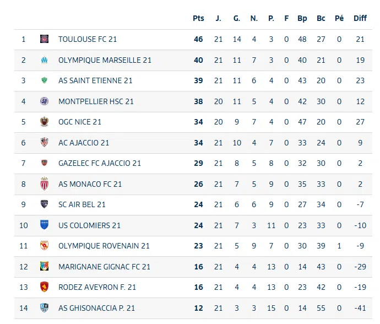Click the Pts column header
The width and height of the screenshot is (380, 324).
pos(198,18)
